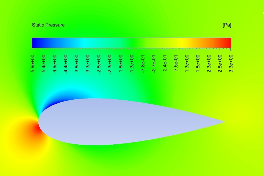Click the 3.3e+00 maximum tick label
264x176 pixels.
click(231, 63)
